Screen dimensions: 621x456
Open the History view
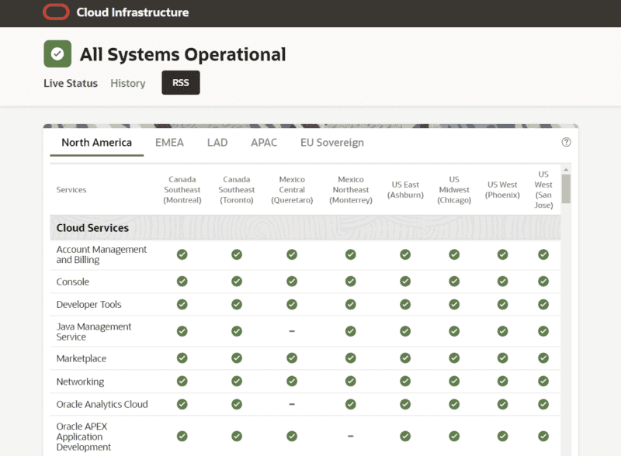point(127,83)
